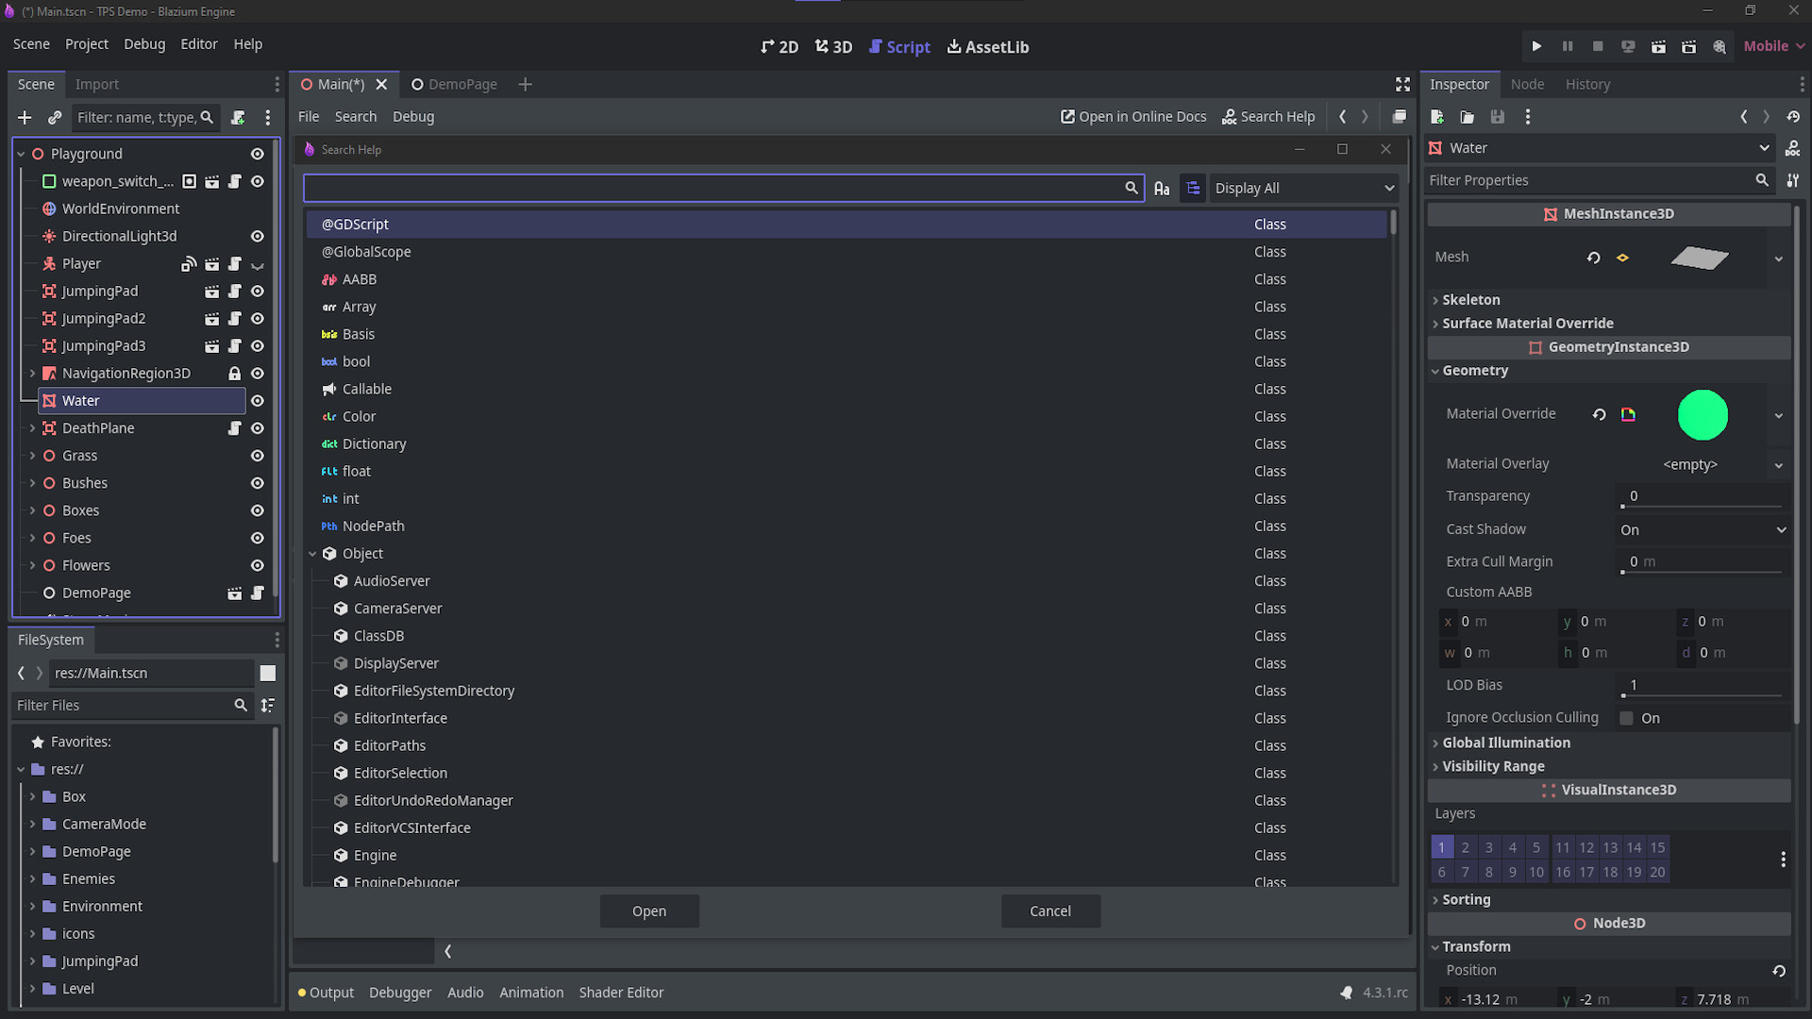Add a new child node in Scene panel

[25, 118]
